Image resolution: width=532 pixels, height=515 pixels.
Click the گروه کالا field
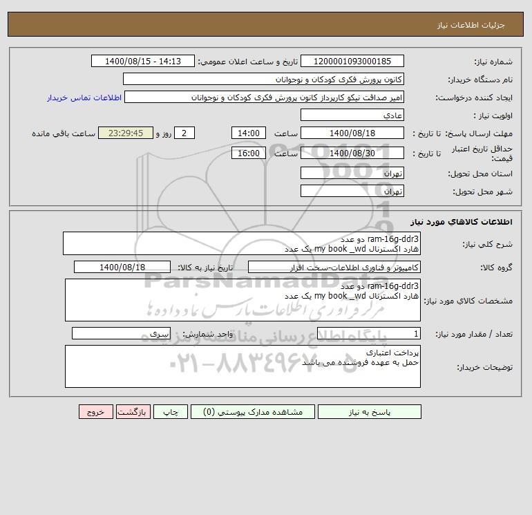334,267
